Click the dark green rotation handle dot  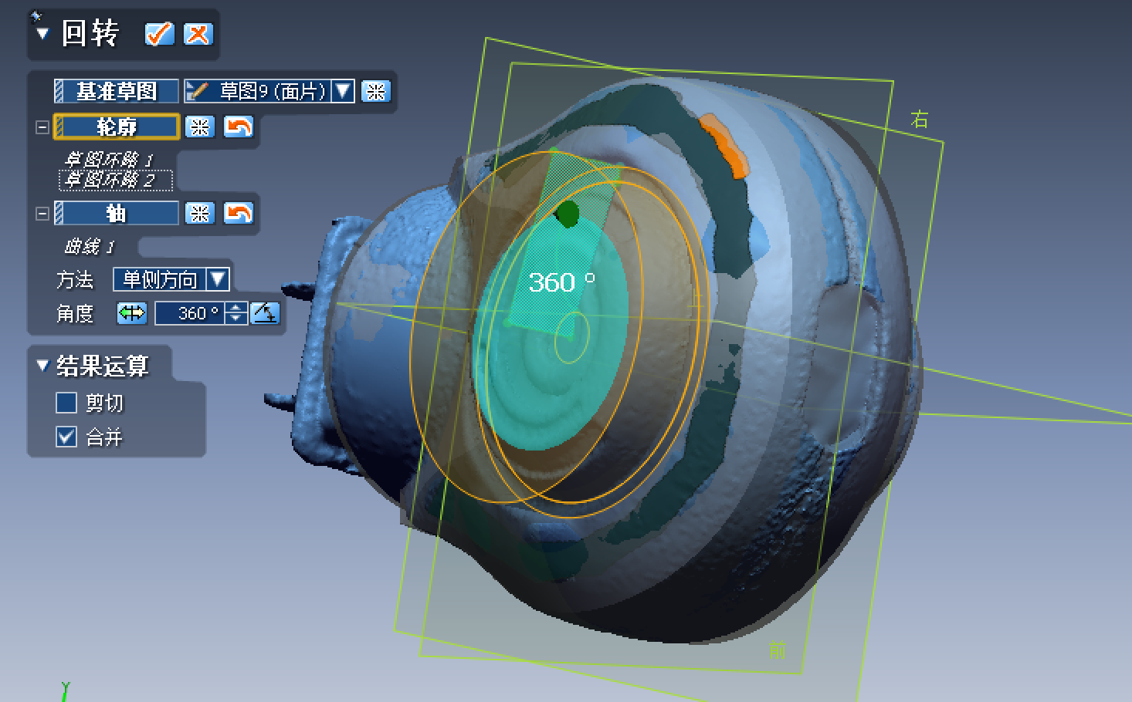568,214
